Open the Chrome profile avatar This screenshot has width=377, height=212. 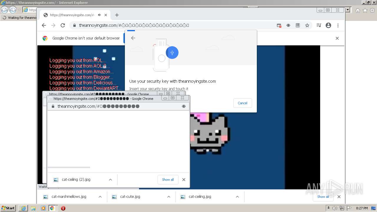(x=328, y=25)
